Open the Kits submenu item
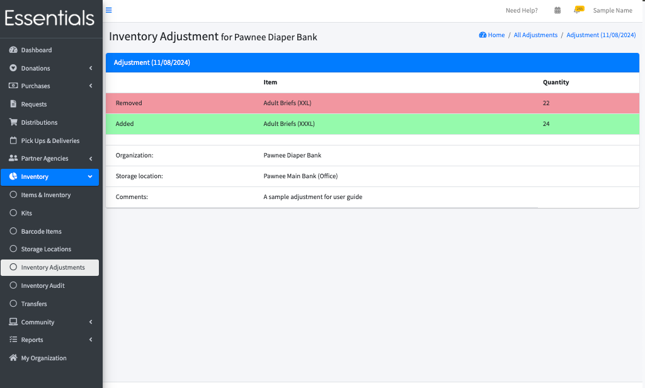This screenshot has height=388, width=645. point(50,213)
